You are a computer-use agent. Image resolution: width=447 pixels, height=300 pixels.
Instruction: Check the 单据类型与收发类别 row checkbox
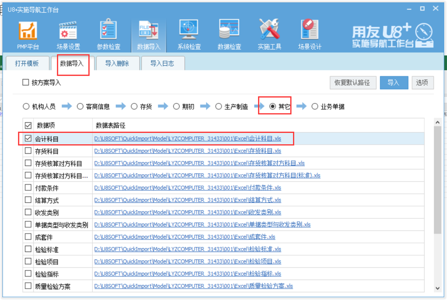pyautogui.click(x=28, y=224)
